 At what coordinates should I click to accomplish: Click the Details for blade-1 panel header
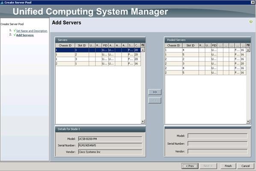pyautogui.click(x=100, y=129)
